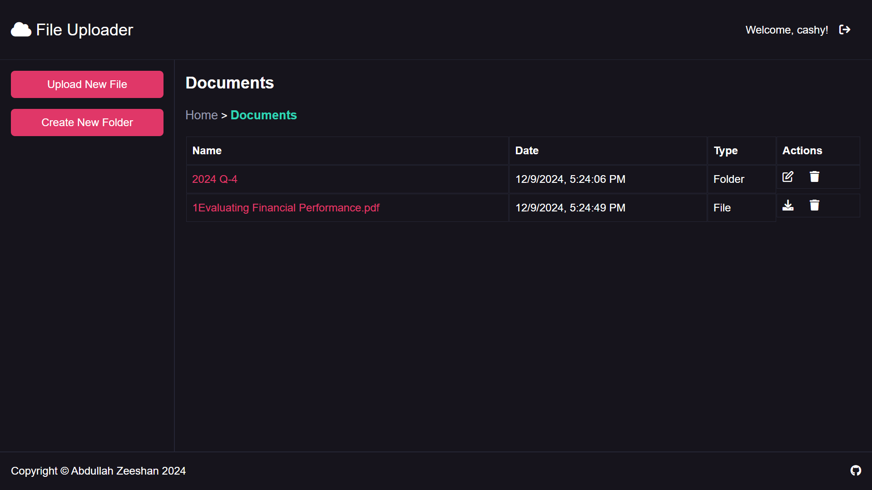Screen dimensions: 872x490
Task: Click the cloud logo icon
Action: coord(21,30)
